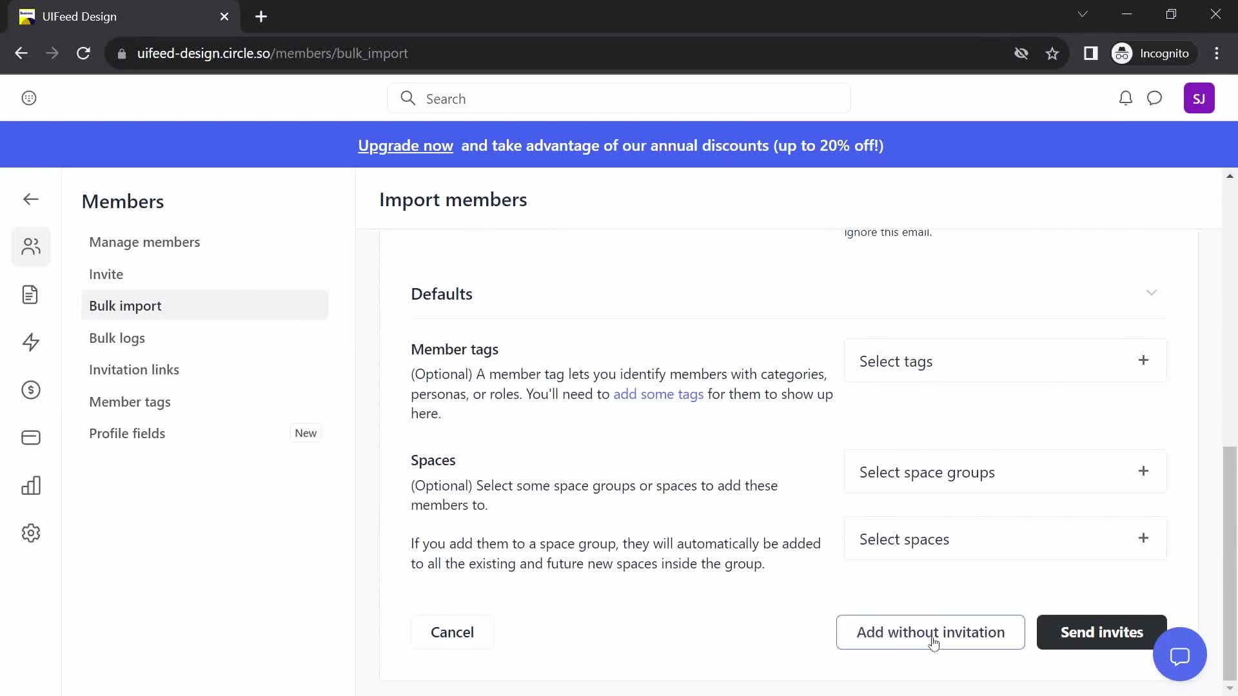The height and width of the screenshot is (696, 1238).
Task: Open Select tags dropdown
Action: [x=1006, y=360]
